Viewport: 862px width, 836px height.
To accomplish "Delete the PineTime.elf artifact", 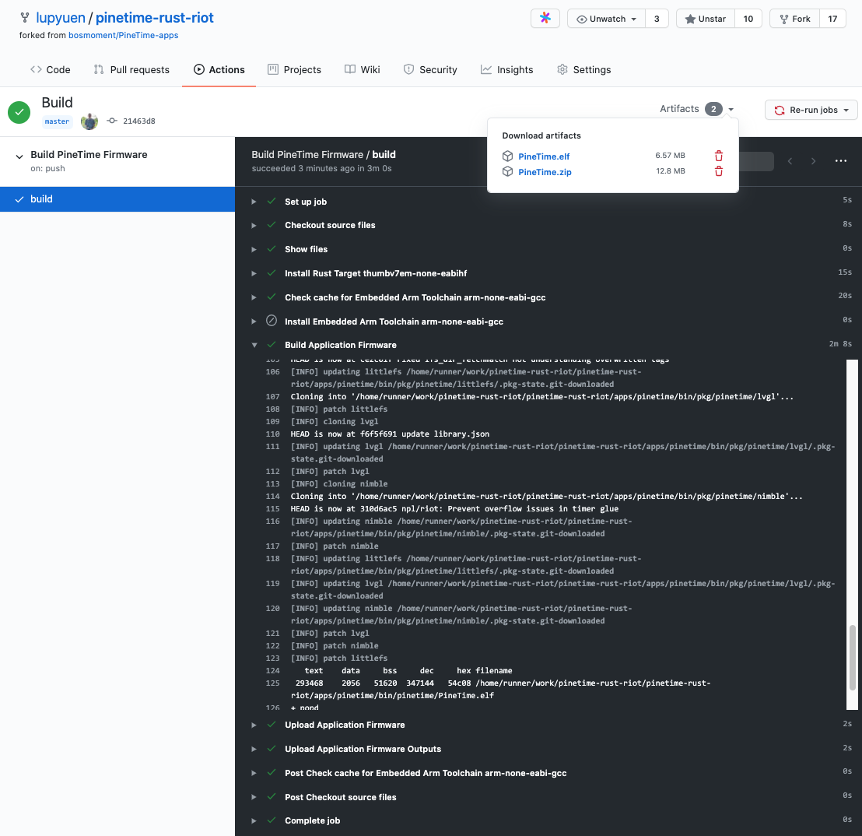I will pos(719,156).
